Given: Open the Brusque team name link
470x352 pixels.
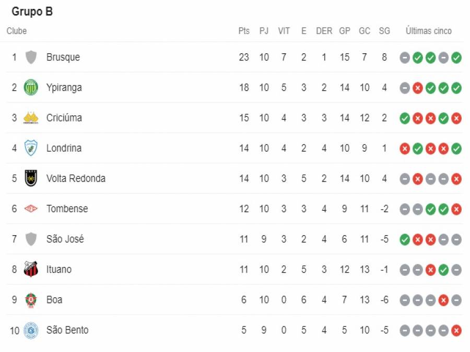Looking at the screenshot, I should pos(63,57).
